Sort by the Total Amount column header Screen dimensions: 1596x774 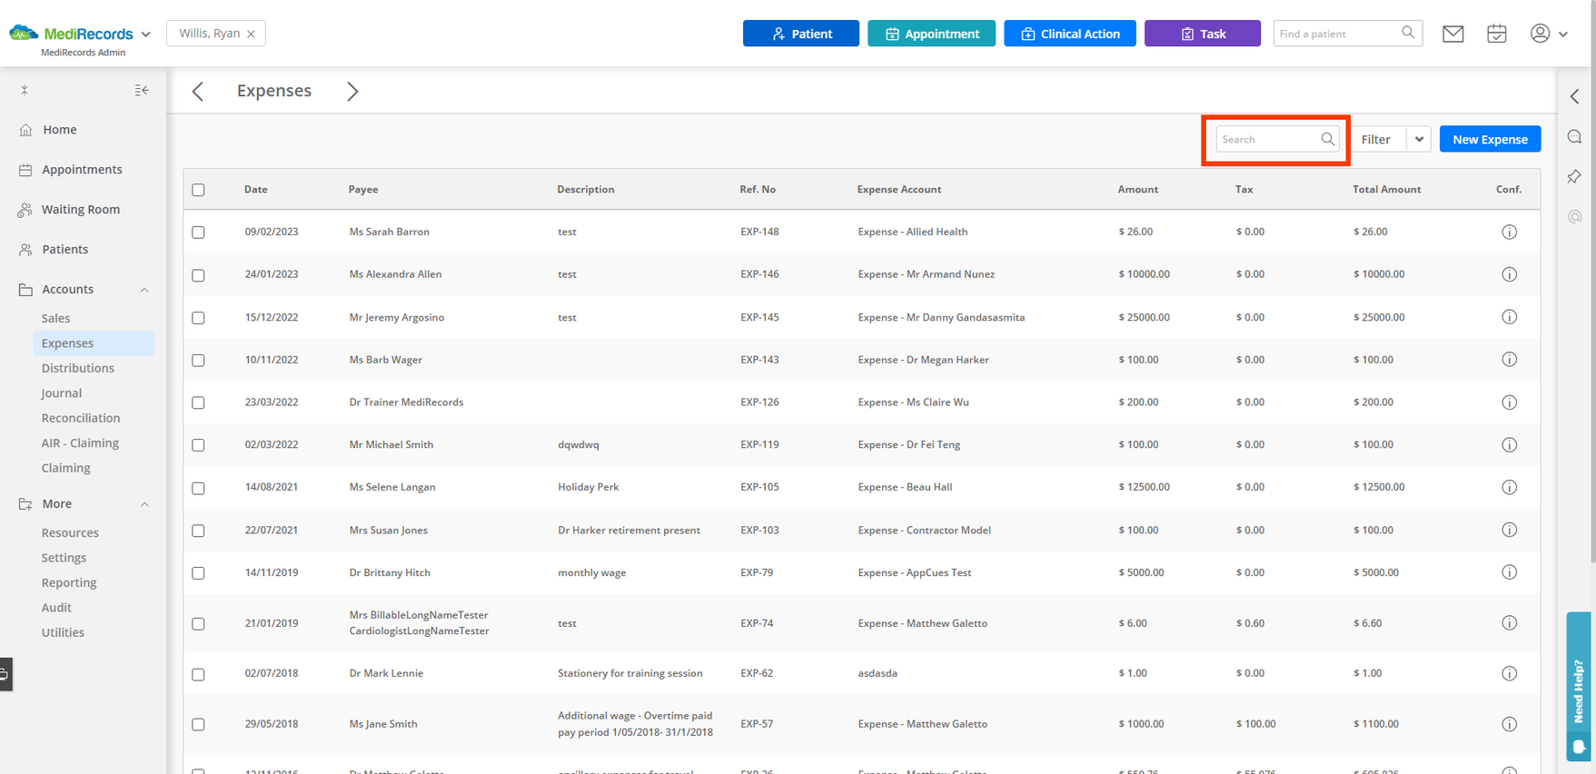pyautogui.click(x=1386, y=190)
